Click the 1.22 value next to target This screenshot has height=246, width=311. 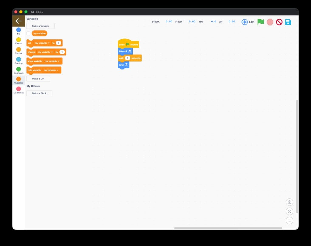[x=251, y=22]
